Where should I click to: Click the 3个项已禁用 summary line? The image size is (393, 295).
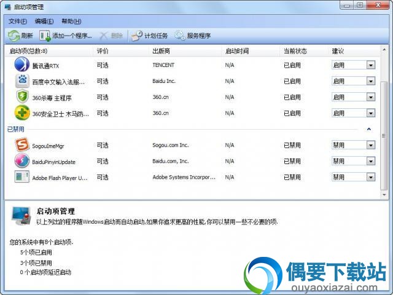pyautogui.click(x=36, y=263)
